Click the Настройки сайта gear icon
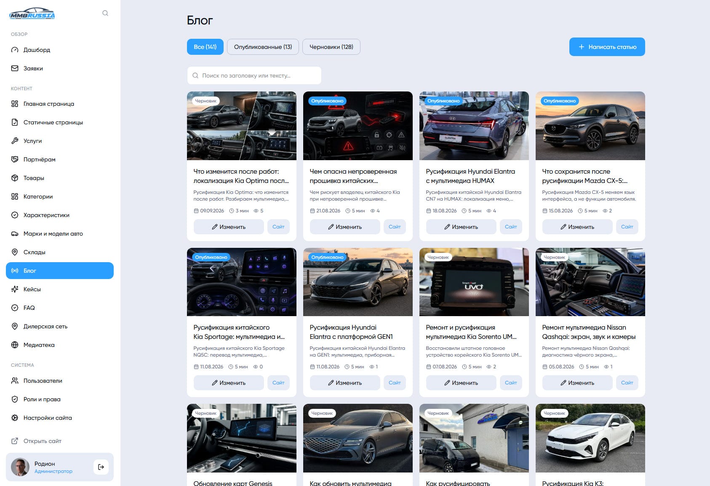This screenshot has width=710, height=486. 15,418
